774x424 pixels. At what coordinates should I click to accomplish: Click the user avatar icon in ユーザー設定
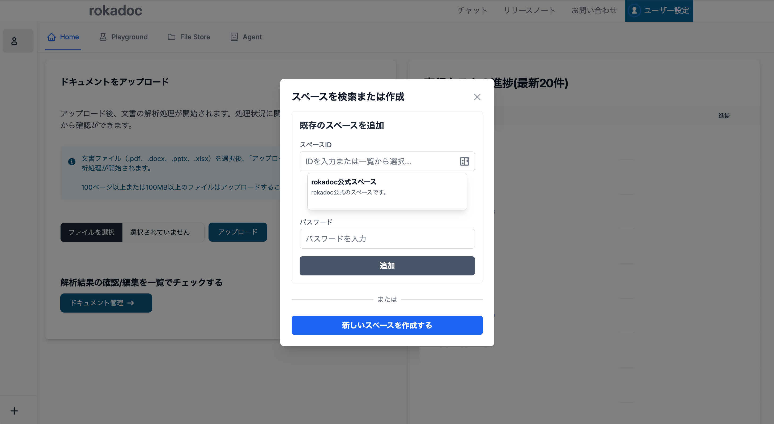tap(634, 11)
